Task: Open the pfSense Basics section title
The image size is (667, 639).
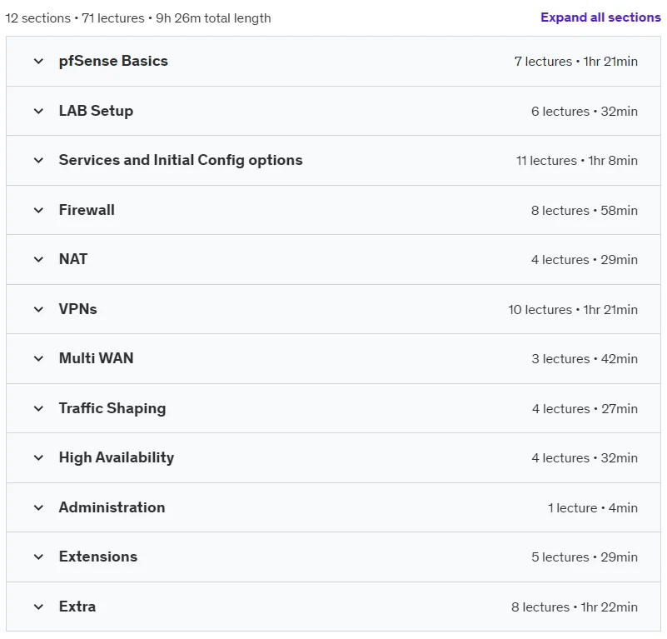Action: (113, 61)
